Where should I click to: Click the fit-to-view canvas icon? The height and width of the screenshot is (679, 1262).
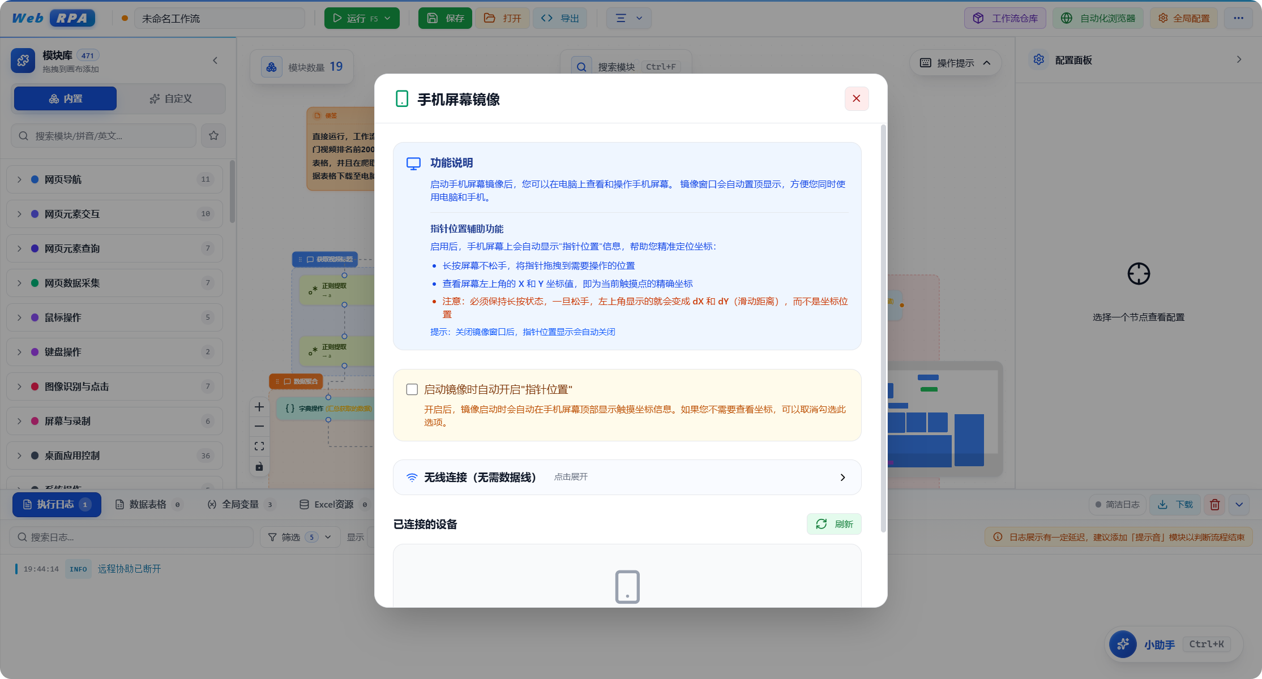pos(259,446)
